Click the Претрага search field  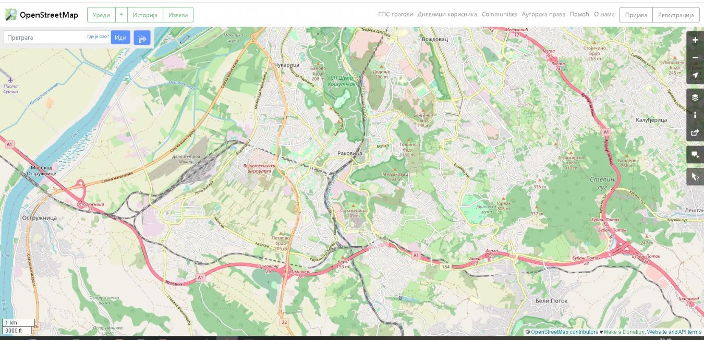(44, 38)
